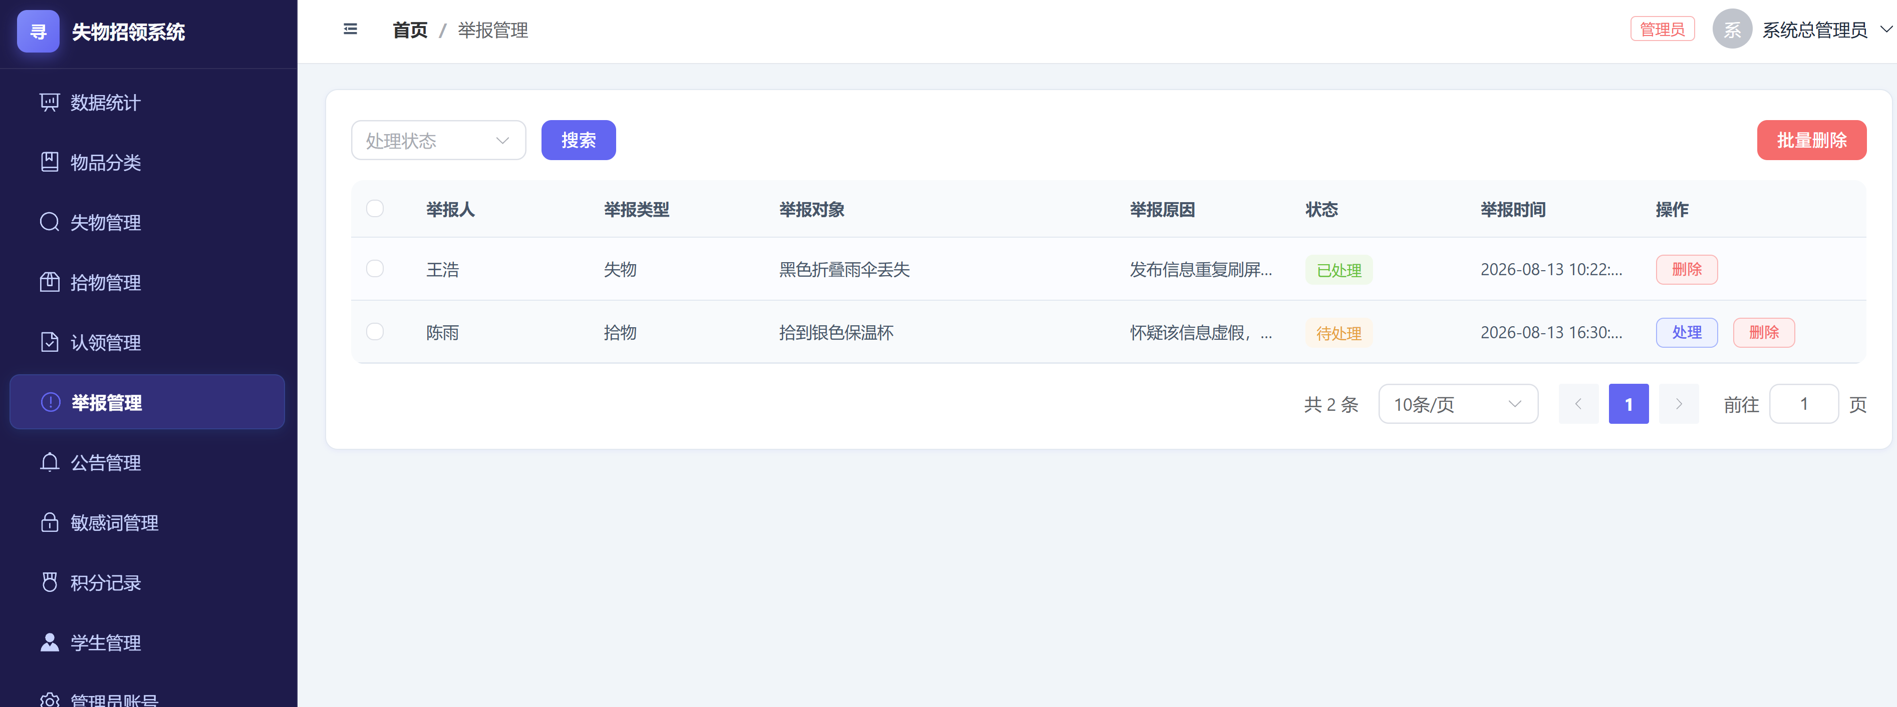The image size is (1897, 707).
Task: Check the row for 陈雨
Action: tap(375, 332)
